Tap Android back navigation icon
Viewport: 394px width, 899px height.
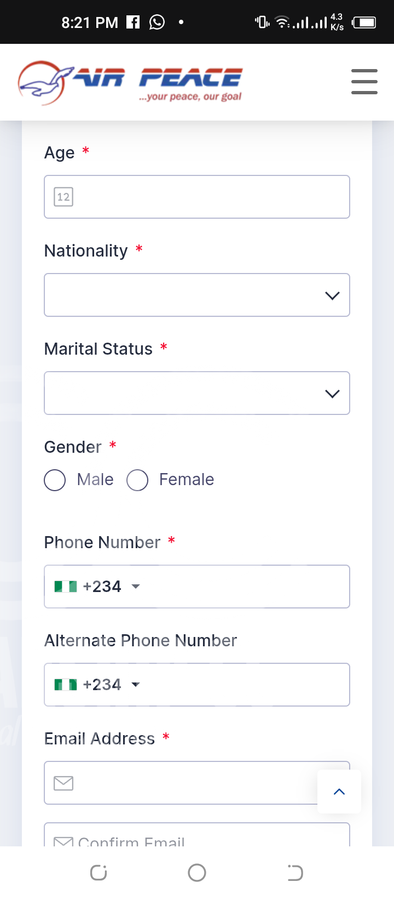pos(295,873)
